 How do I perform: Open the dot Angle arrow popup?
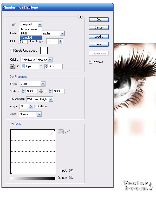(x=31, y=107)
